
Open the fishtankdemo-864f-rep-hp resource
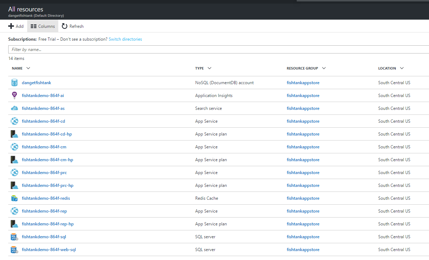click(x=48, y=224)
